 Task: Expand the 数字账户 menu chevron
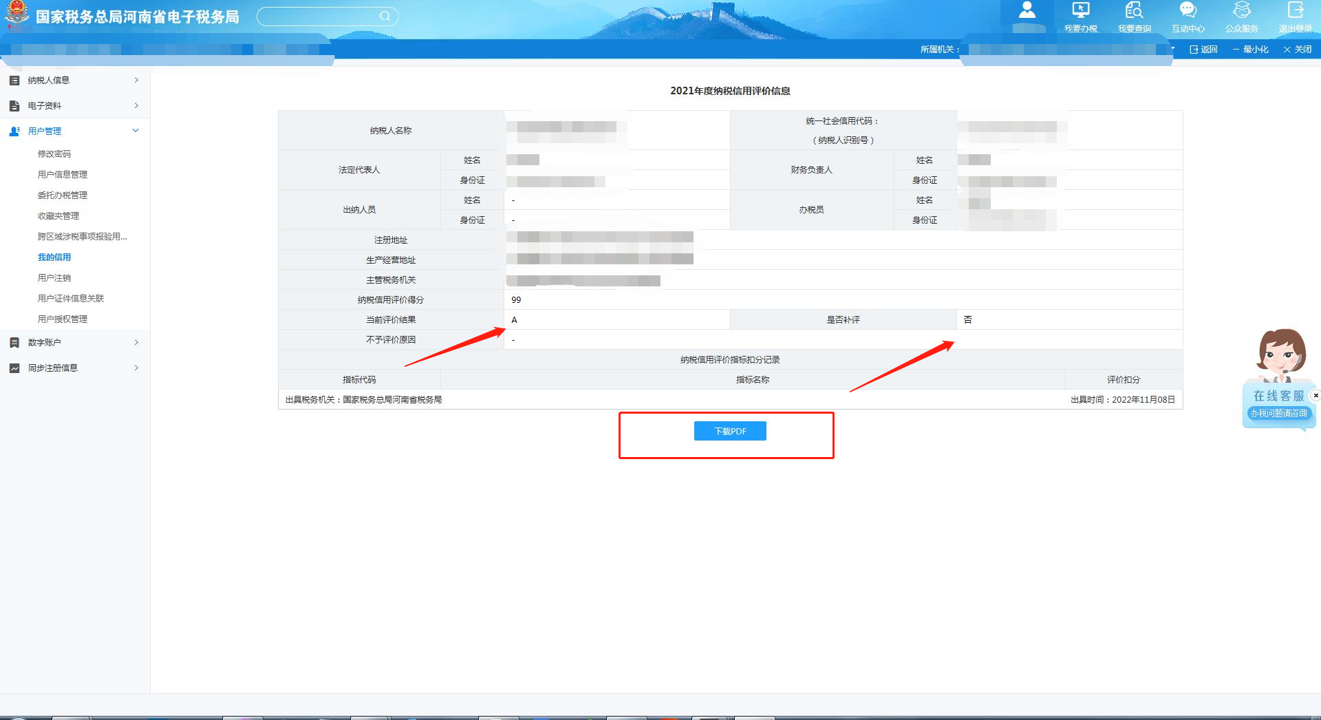[136, 342]
